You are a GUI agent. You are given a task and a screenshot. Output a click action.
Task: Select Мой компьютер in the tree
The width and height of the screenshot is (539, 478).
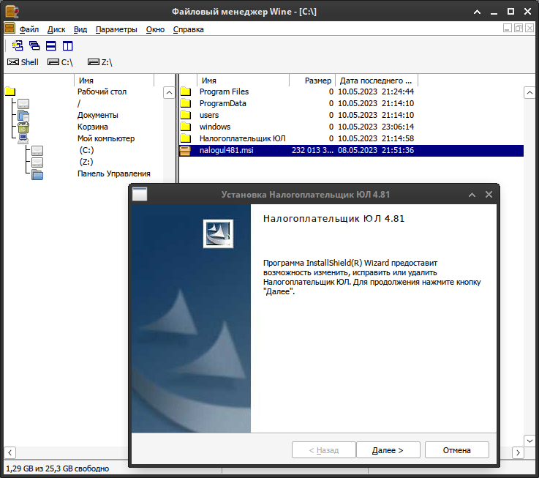pos(106,138)
